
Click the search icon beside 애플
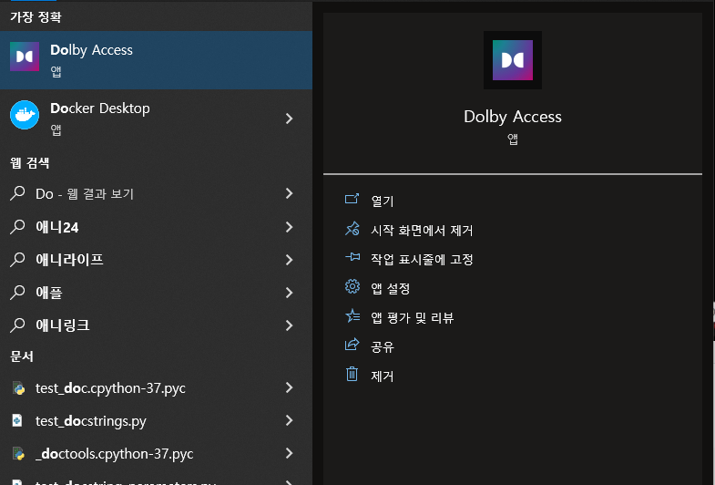point(17,292)
